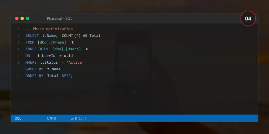Click the [dbo].[Users] table reference

[67, 49]
